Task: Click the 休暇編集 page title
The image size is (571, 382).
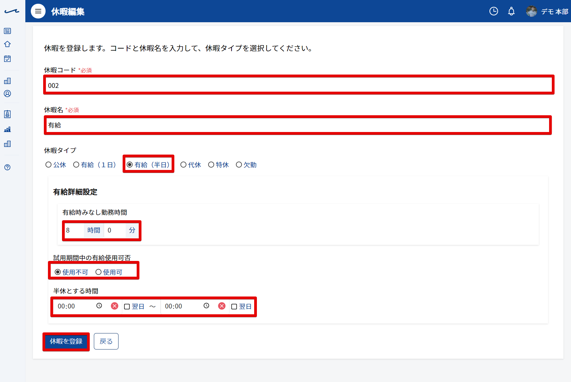Action: click(x=68, y=12)
